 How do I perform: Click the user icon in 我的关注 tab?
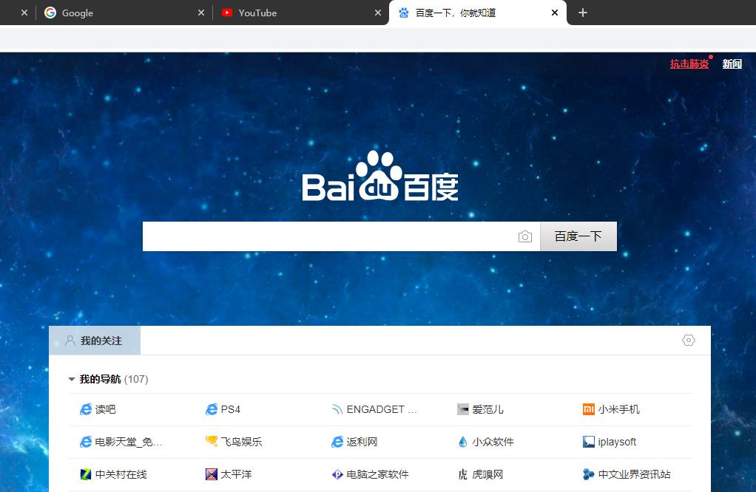click(70, 341)
